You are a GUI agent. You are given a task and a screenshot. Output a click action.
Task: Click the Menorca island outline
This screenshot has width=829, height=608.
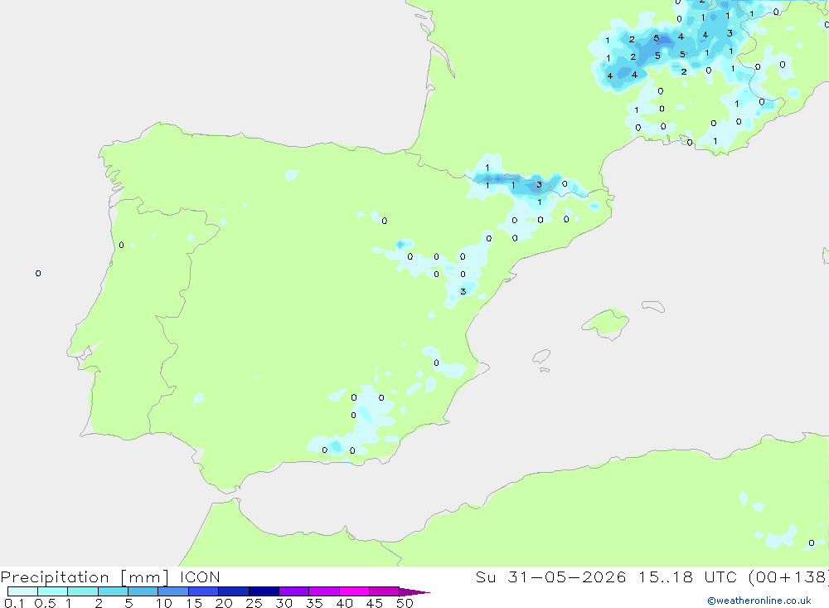pyautogui.click(x=653, y=306)
